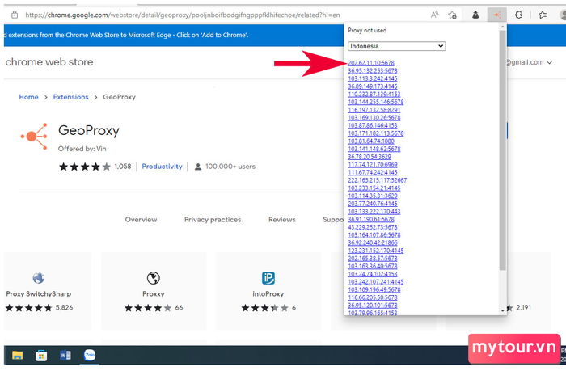
Task: Select proxy 110.232.87.139:4153
Action: (x=374, y=95)
